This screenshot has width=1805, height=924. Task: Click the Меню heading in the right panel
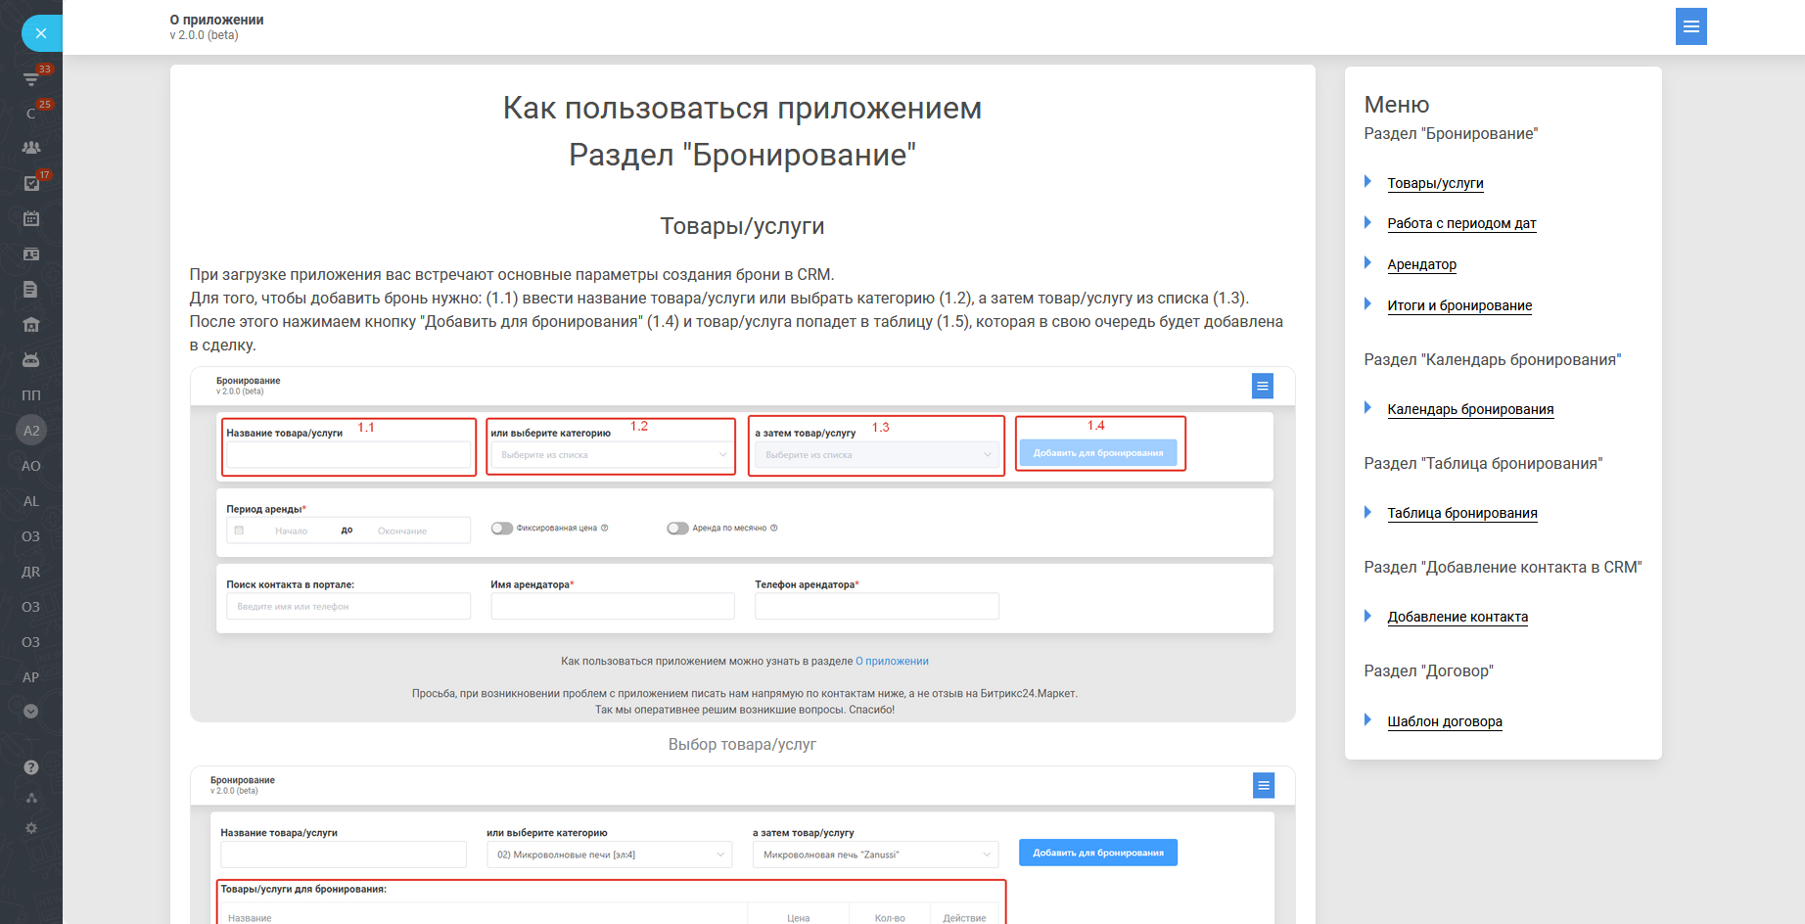(x=1397, y=105)
